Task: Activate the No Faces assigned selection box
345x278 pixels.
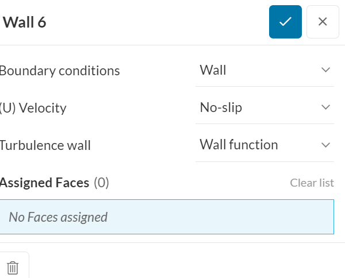Action: coord(167,217)
